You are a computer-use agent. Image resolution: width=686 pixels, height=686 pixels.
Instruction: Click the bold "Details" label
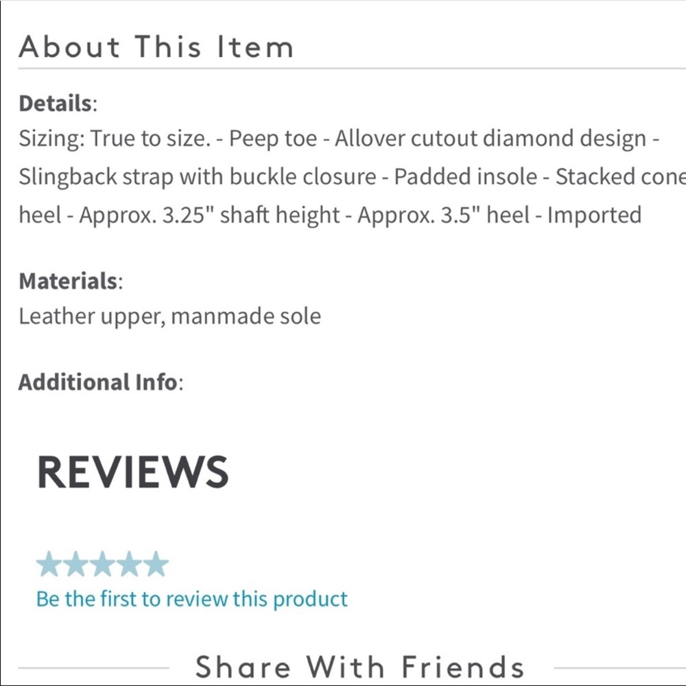(55, 104)
